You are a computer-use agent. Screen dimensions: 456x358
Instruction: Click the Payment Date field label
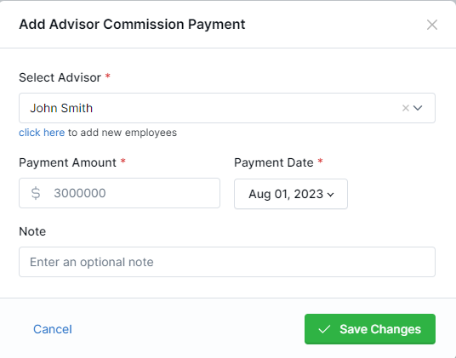point(274,162)
